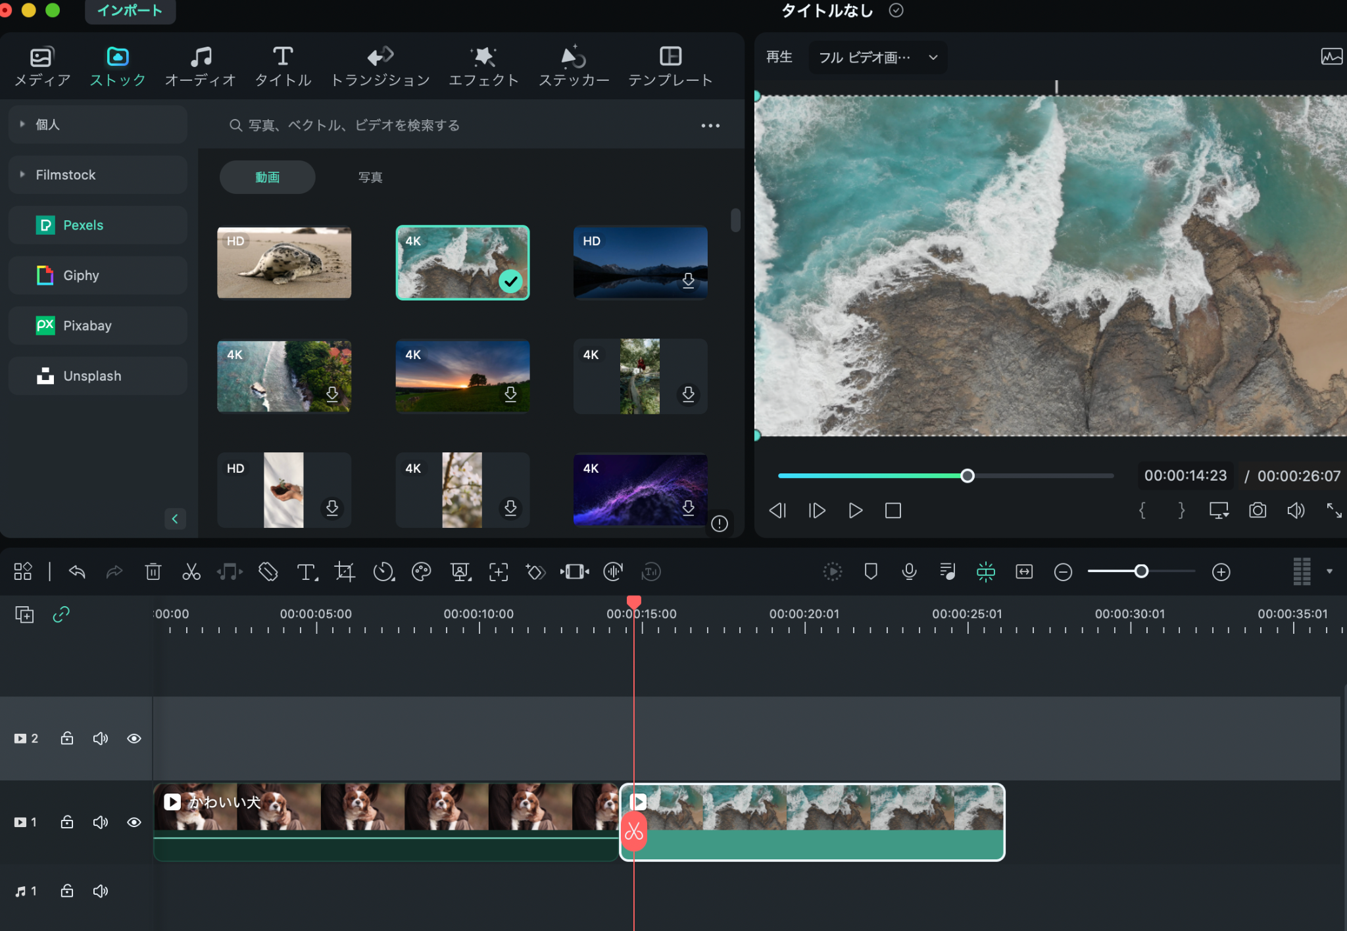Image resolution: width=1347 pixels, height=931 pixels.
Task: Open the タイトル tab
Action: pyautogui.click(x=283, y=66)
